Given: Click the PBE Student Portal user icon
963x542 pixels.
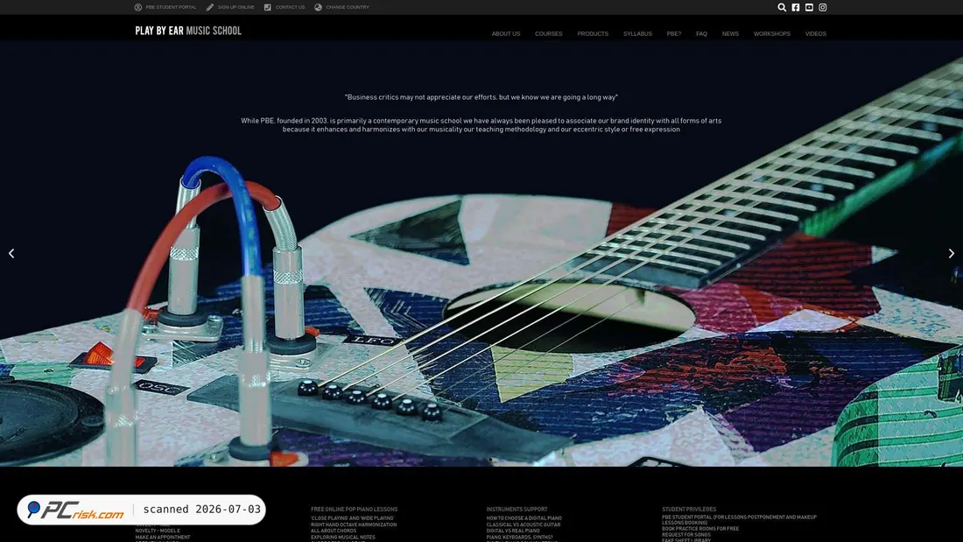Looking at the screenshot, I should pos(138,7).
